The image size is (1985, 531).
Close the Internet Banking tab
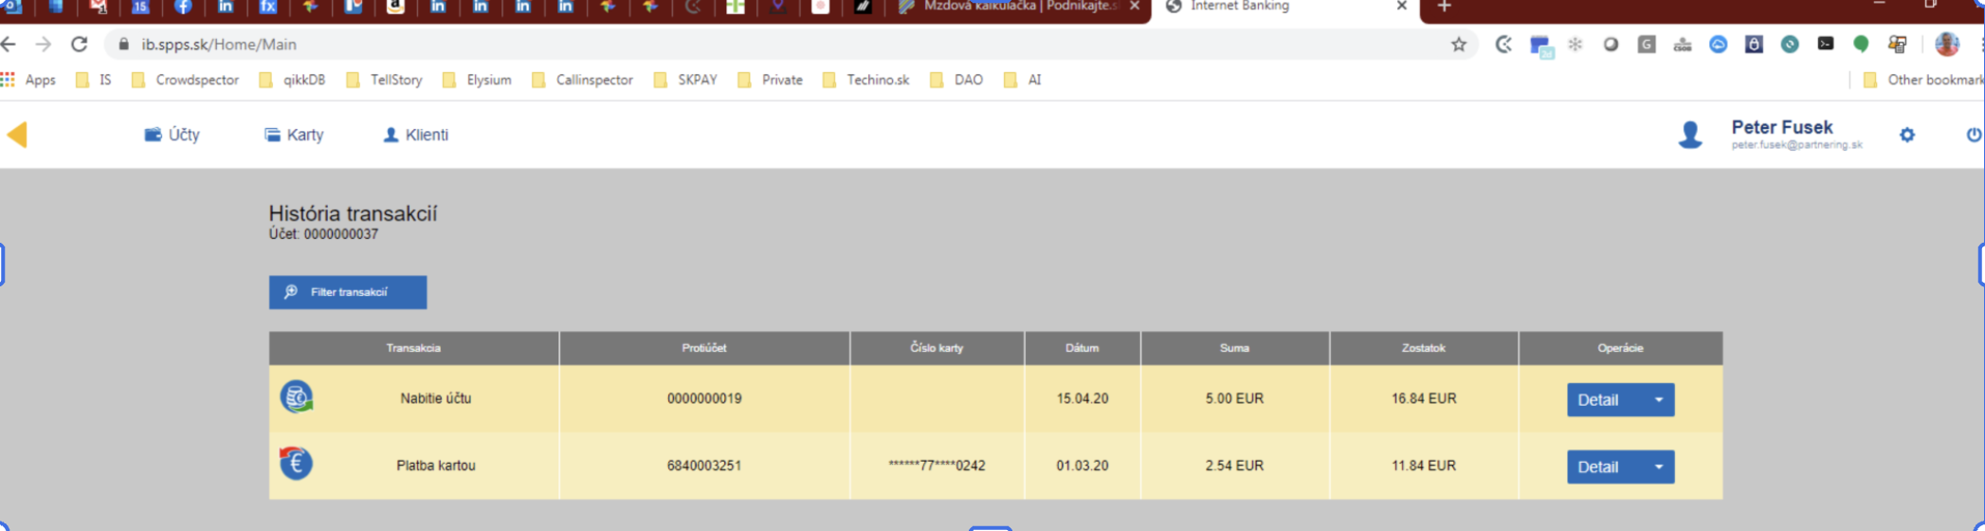click(x=1402, y=7)
